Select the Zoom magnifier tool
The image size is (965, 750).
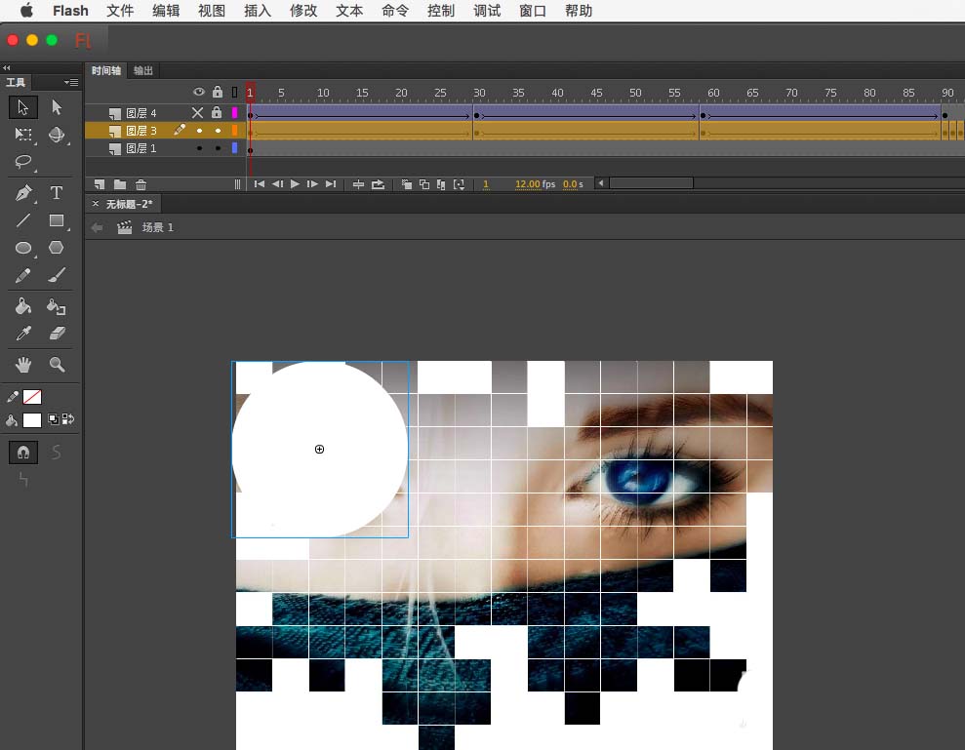[x=57, y=365]
